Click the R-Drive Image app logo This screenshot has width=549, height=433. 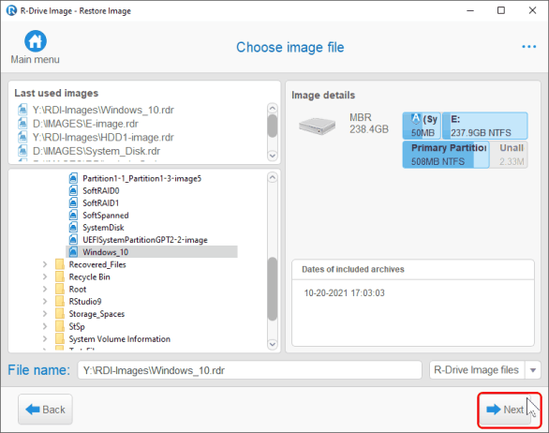tap(11, 10)
